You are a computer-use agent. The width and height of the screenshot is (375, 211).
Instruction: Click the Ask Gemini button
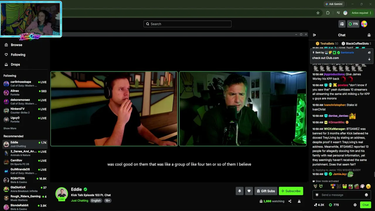pyautogui.click(x=334, y=4)
